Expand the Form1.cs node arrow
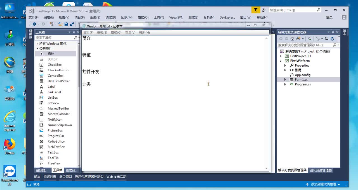This screenshot has height=190, width=358. [285, 80]
